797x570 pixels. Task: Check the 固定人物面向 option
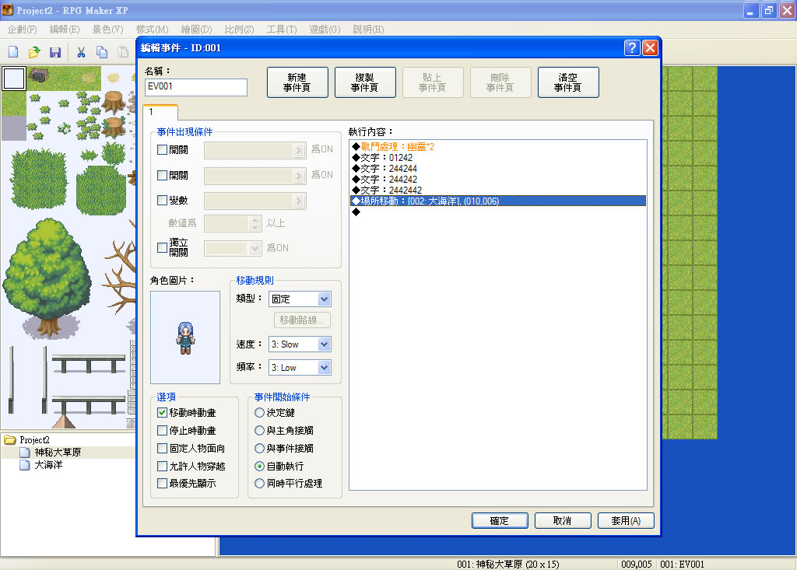coord(162,448)
